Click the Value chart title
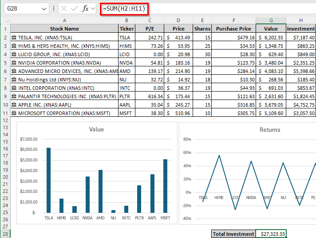This screenshot has width=316, height=238. coord(96,129)
